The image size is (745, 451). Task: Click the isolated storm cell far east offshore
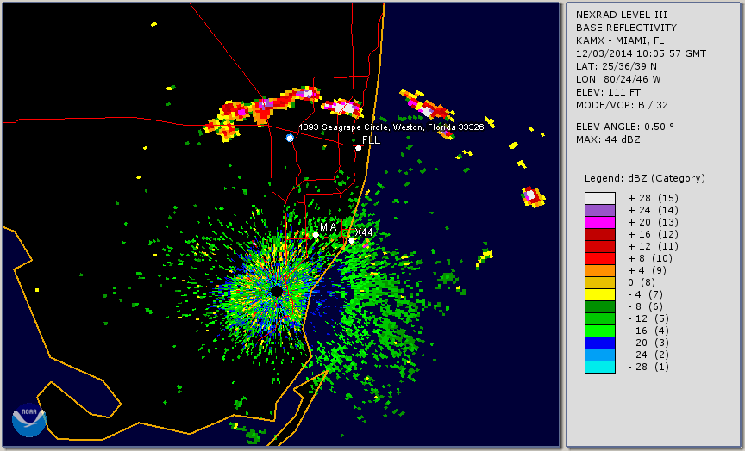tap(533, 196)
